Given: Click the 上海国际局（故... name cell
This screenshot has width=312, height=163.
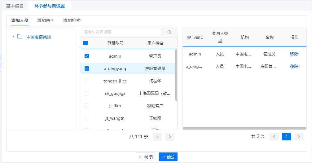Looking at the screenshot, I should coord(154,93).
